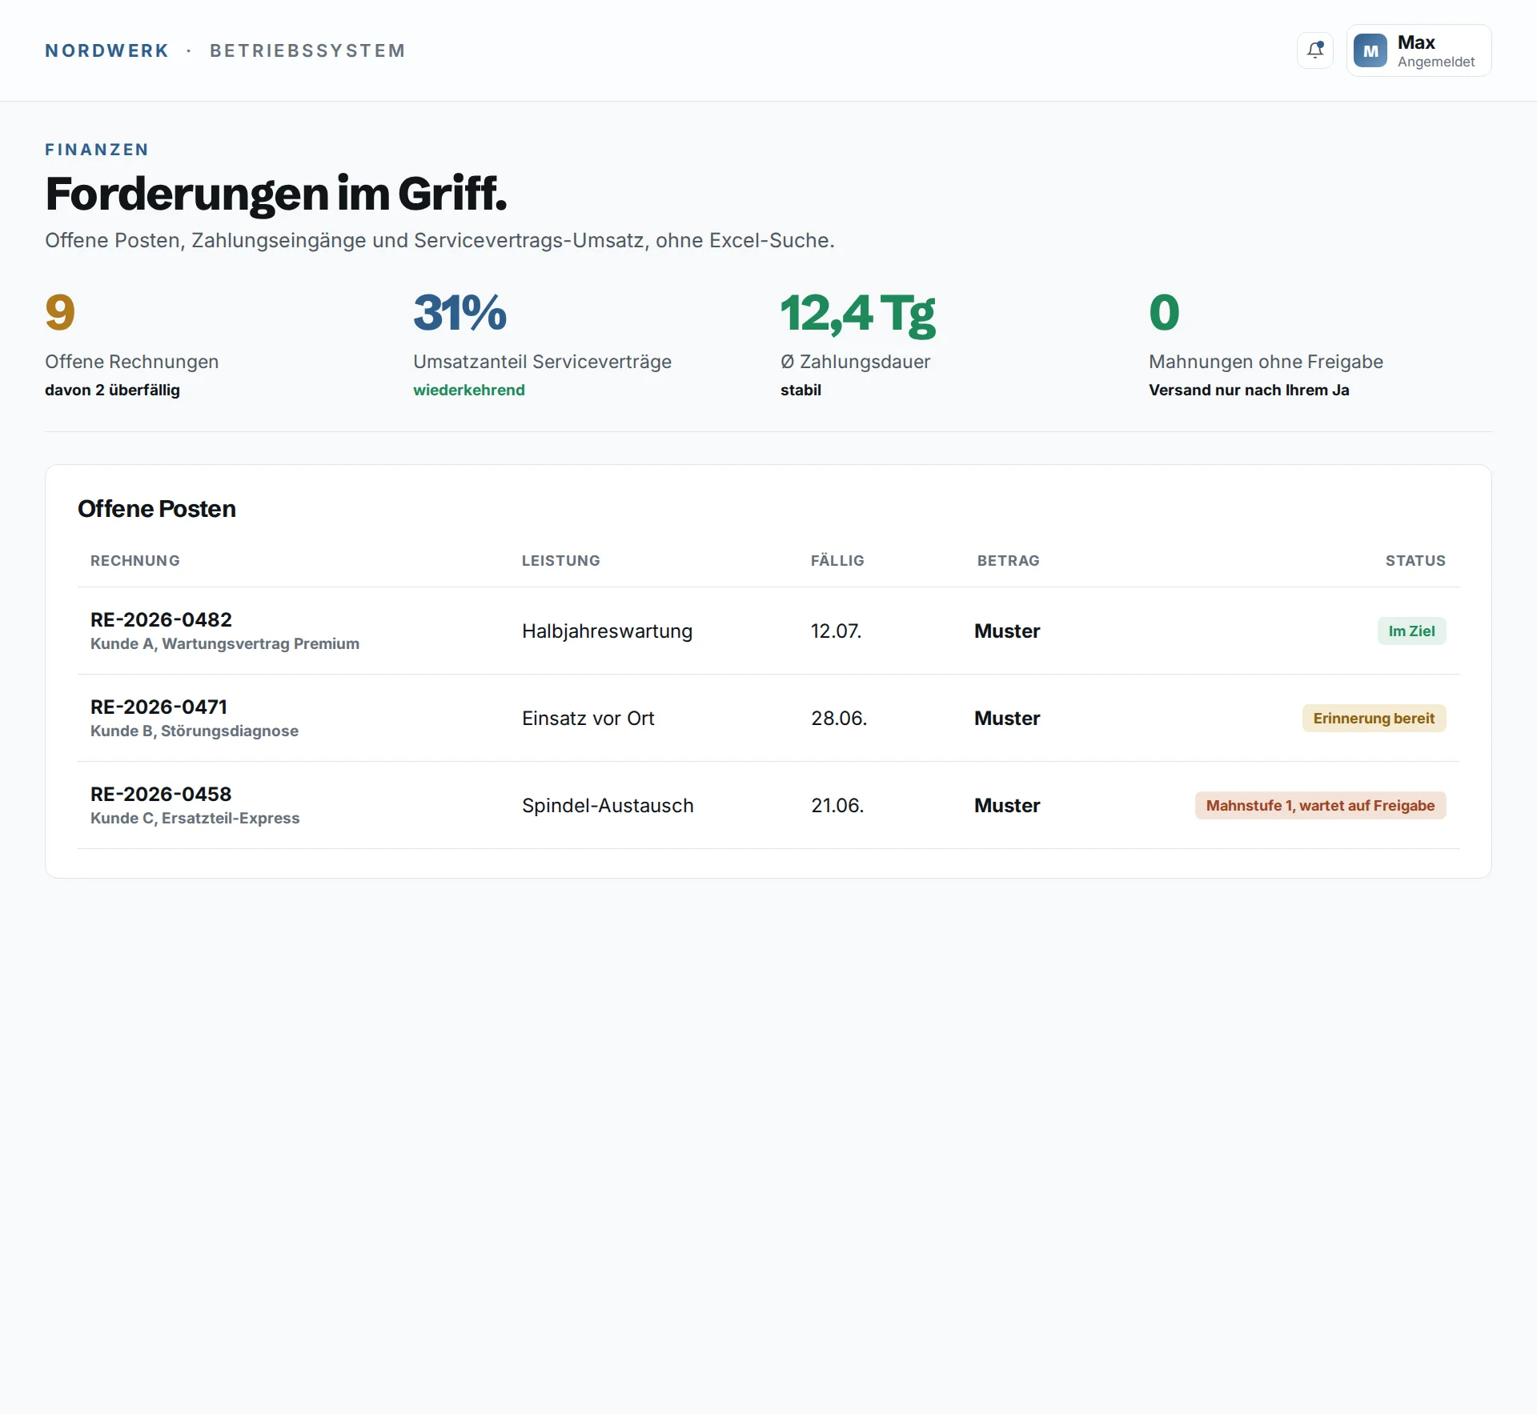1537x1414 pixels.
Task: Sort table by FÄLLIG column header
Action: click(837, 560)
